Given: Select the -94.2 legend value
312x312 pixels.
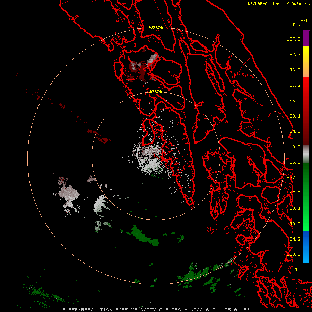Looking at the screenshot, I should click(x=294, y=239).
